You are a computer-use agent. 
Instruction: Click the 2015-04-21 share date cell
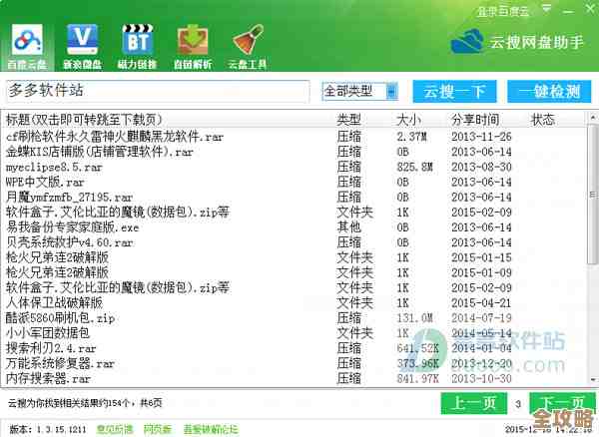click(x=481, y=303)
